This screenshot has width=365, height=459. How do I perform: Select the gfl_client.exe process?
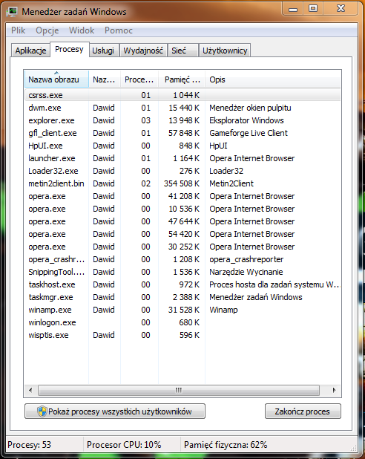click(182, 133)
